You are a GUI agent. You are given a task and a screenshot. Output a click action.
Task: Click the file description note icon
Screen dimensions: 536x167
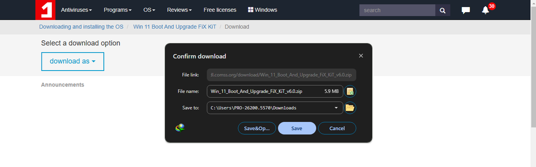350,91
